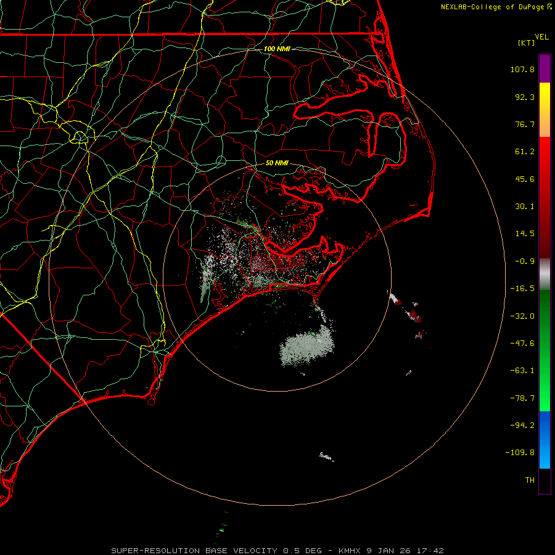Screen dimensions: 555x555
Task: Click the -109.8 velocity scale value
Action: click(x=520, y=453)
